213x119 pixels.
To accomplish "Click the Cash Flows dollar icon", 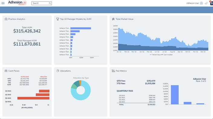I will 6,71.
